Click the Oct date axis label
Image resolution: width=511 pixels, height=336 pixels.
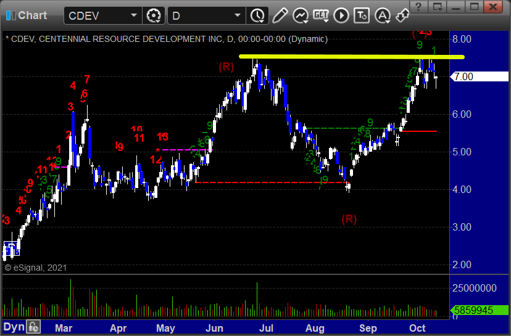(417, 328)
